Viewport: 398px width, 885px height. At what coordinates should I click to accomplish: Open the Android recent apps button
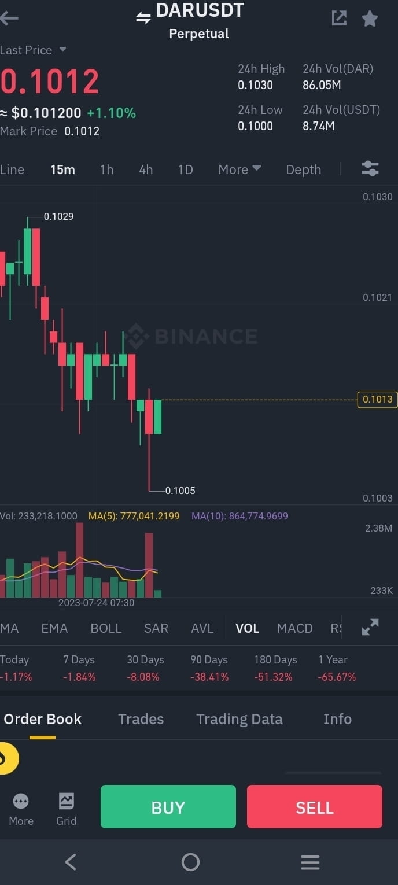coord(310,862)
